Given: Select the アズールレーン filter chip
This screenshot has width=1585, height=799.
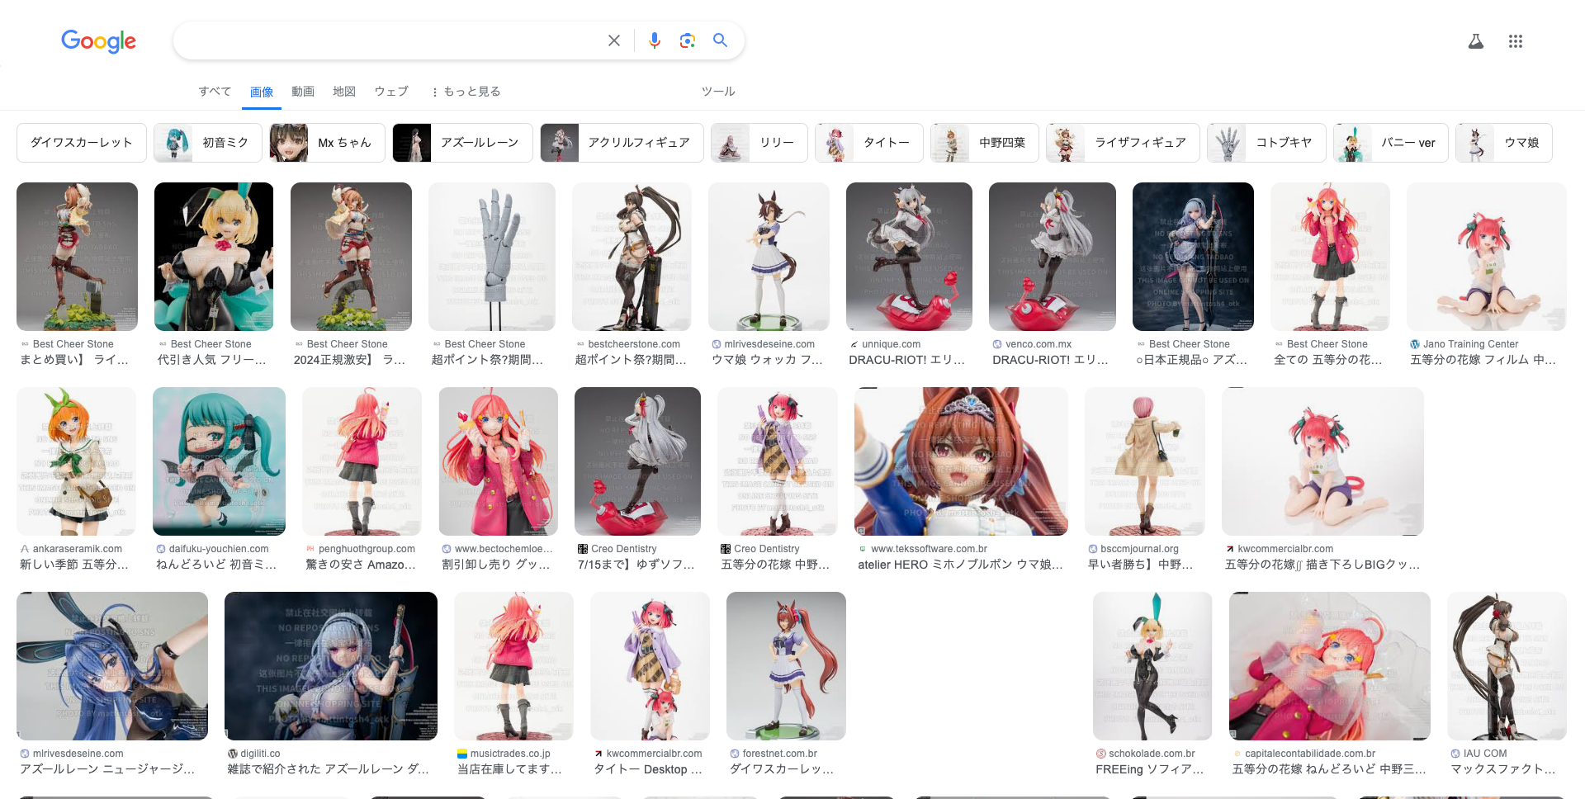Looking at the screenshot, I should tap(462, 143).
